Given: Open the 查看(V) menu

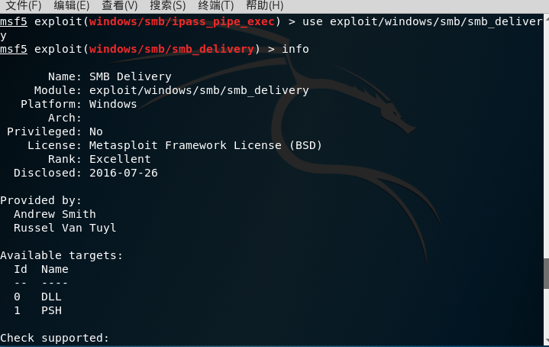Looking at the screenshot, I should (x=120, y=5).
